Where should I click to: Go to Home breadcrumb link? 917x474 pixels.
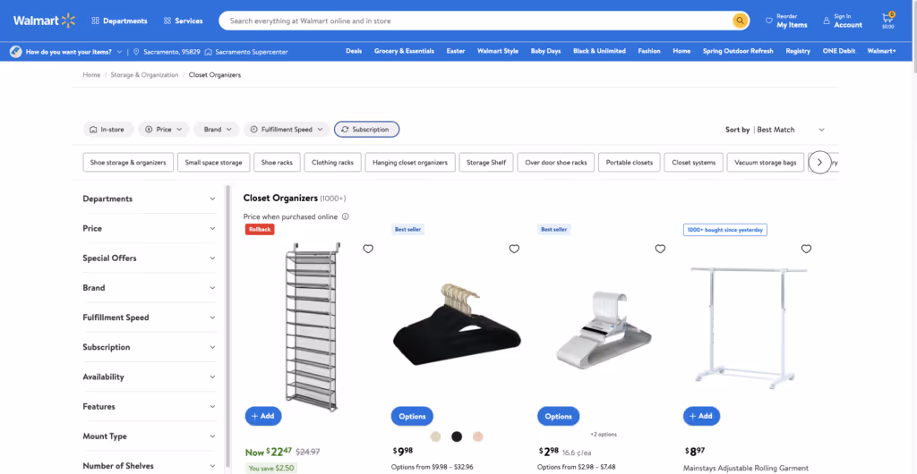click(91, 75)
